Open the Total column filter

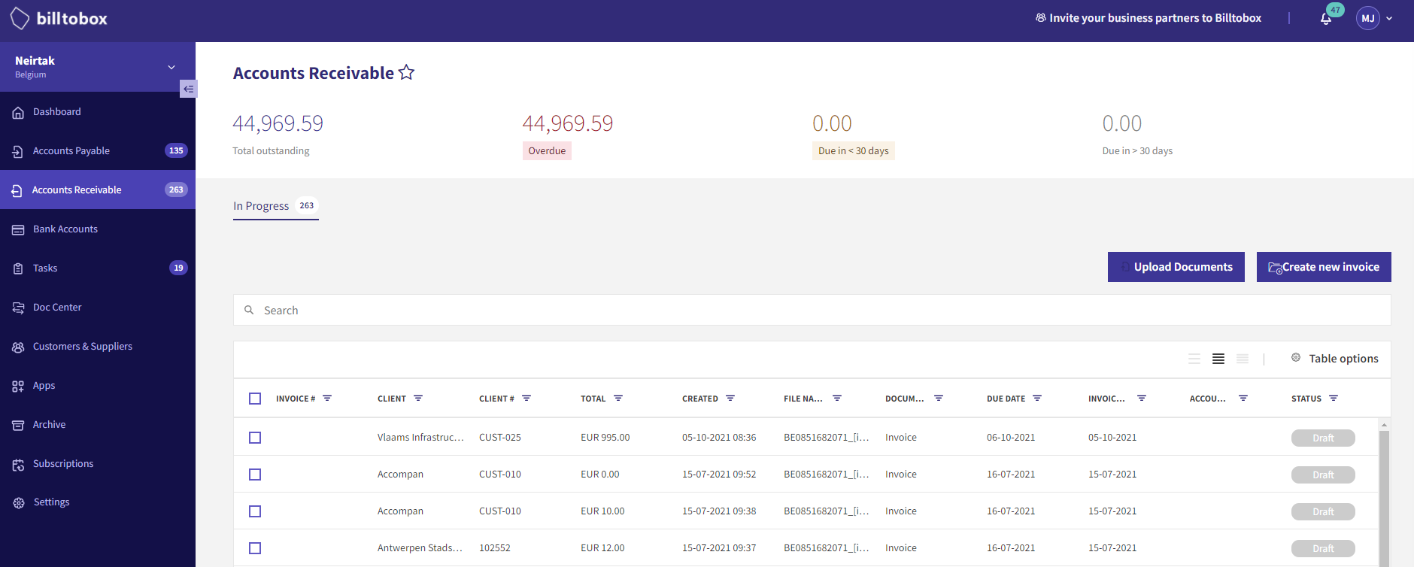pos(618,399)
